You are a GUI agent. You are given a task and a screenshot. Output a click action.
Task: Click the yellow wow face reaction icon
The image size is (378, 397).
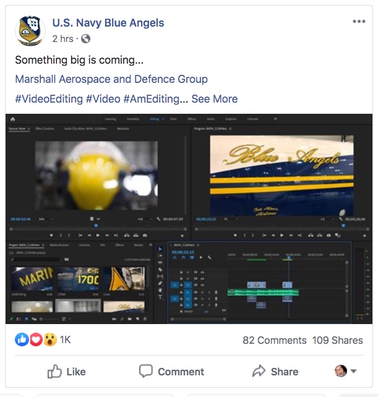49,339
